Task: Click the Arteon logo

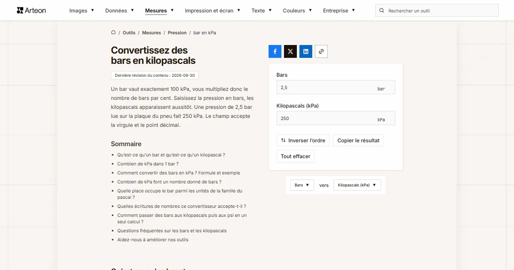Action: (x=31, y=10)
